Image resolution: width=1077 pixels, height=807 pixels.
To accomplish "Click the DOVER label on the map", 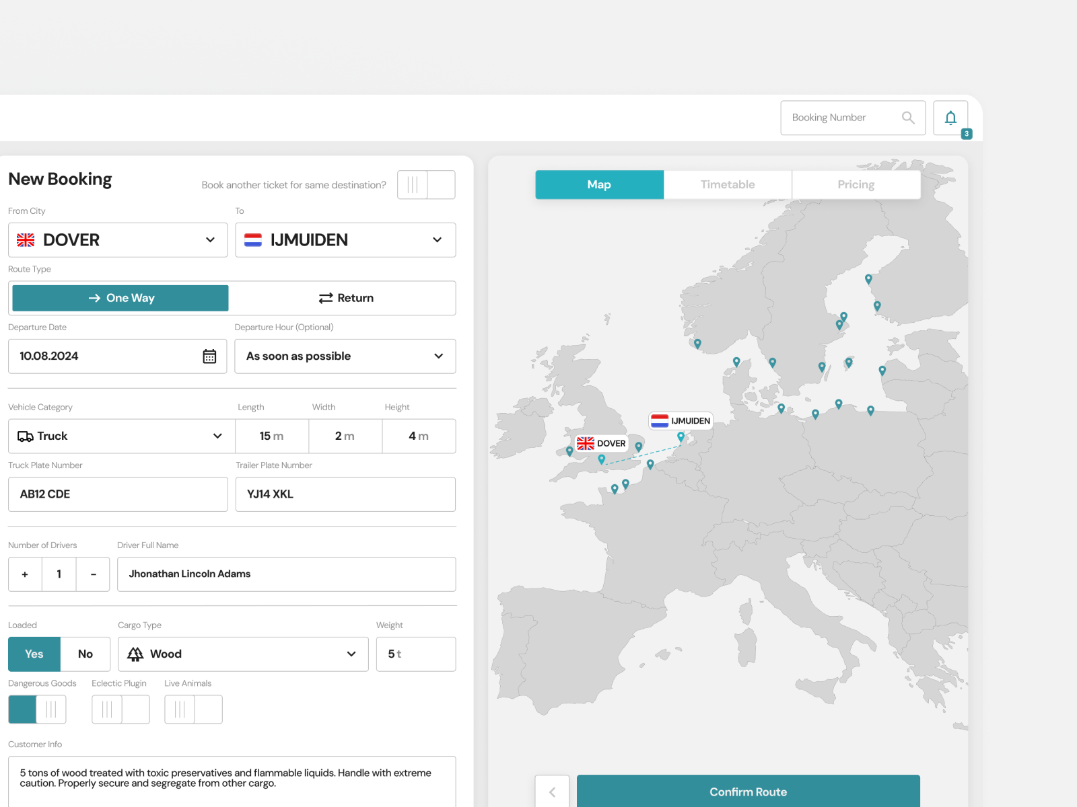I will pyautogui.click(x=602, y=444).
